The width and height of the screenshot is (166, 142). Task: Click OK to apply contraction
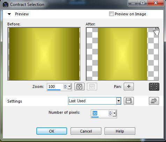[x=52, y=131]
